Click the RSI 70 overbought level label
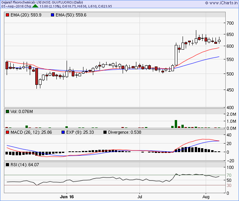The height and width of the screenshot is (201, 239). point(229,175)
